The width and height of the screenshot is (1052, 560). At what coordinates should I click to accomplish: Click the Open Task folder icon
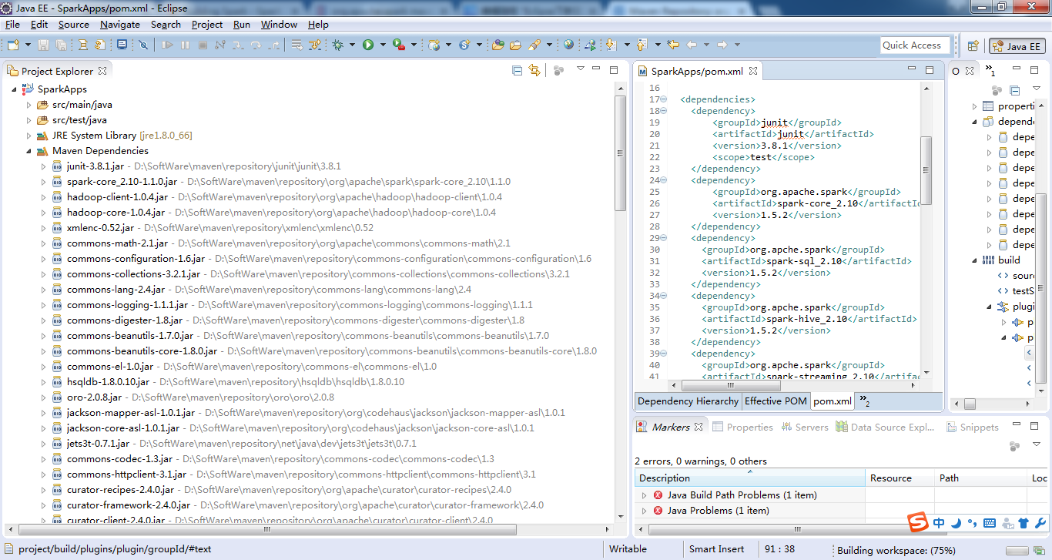(515, 45)
